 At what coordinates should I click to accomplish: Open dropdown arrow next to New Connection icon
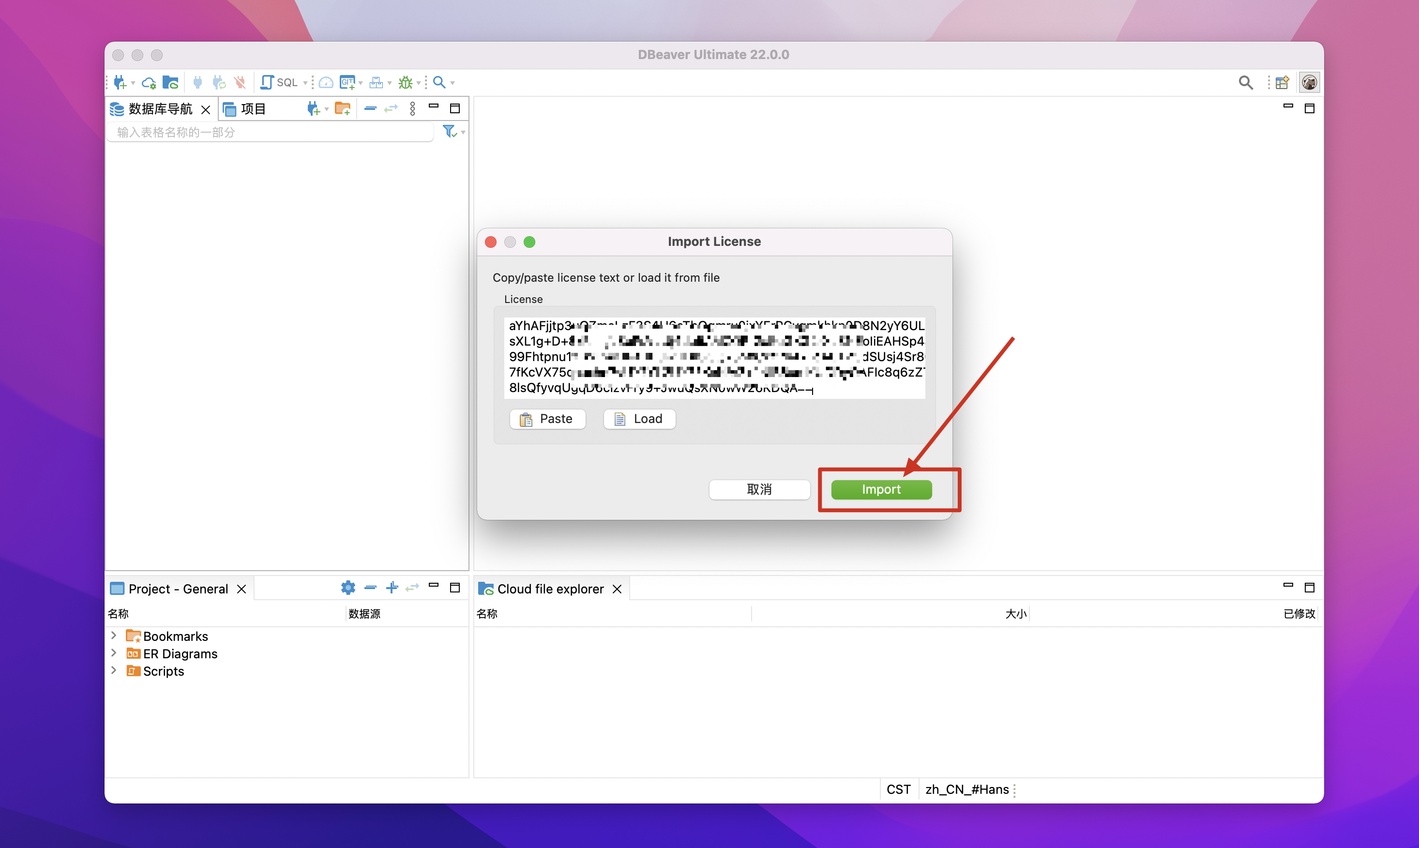point(133,83)
